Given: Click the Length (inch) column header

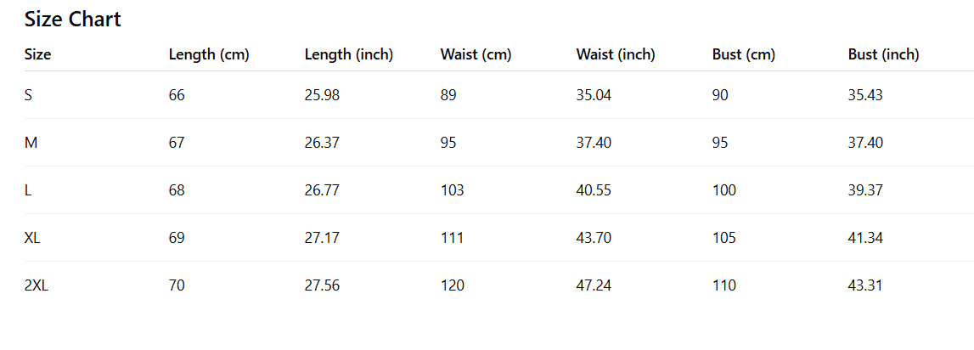Looking at the screenshot, I should tap(348, 54).
